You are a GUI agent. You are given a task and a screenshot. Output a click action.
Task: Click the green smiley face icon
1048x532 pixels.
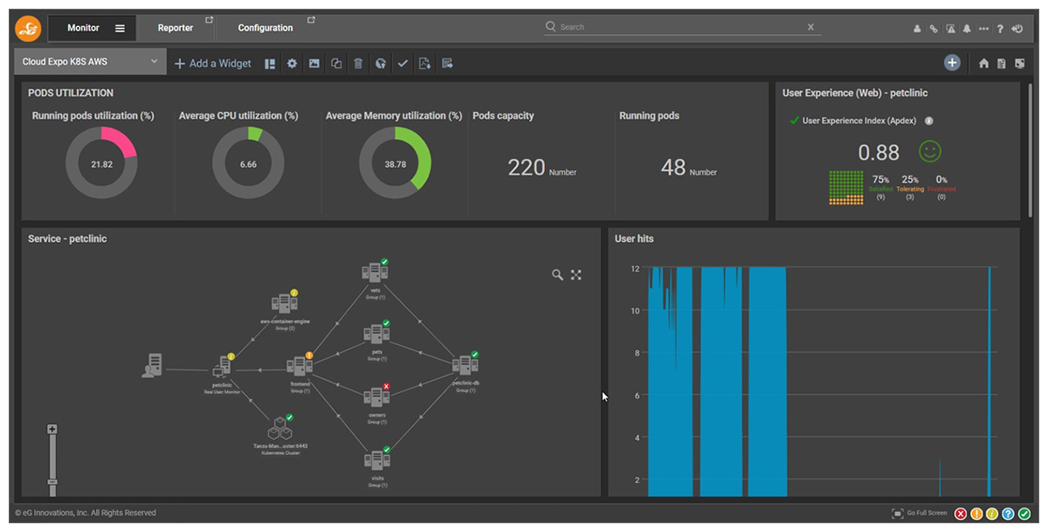(930, 151)
